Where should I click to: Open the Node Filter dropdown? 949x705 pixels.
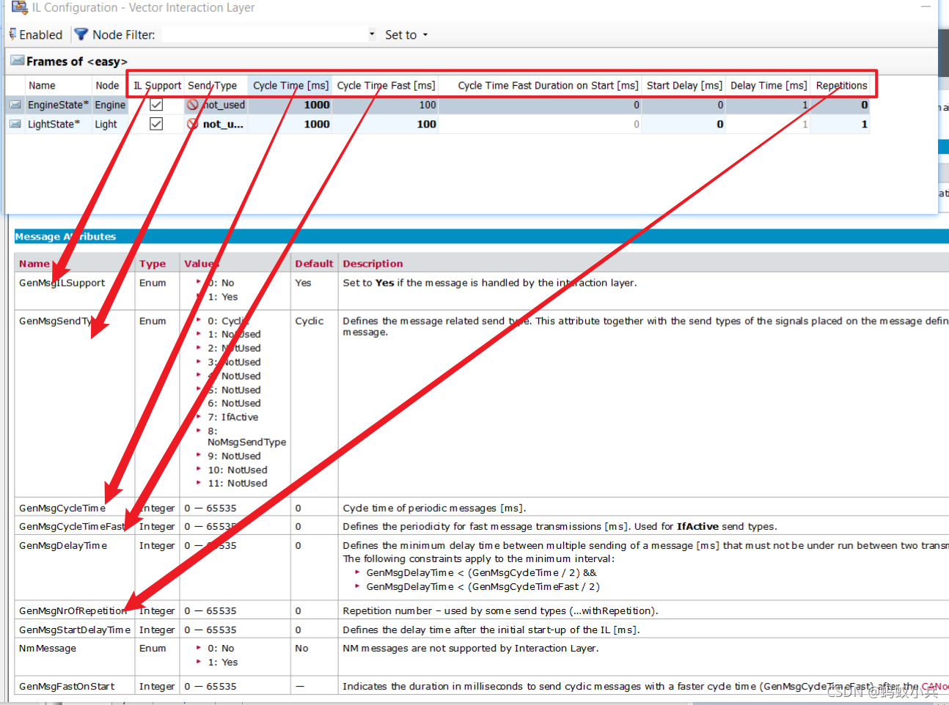372,34
